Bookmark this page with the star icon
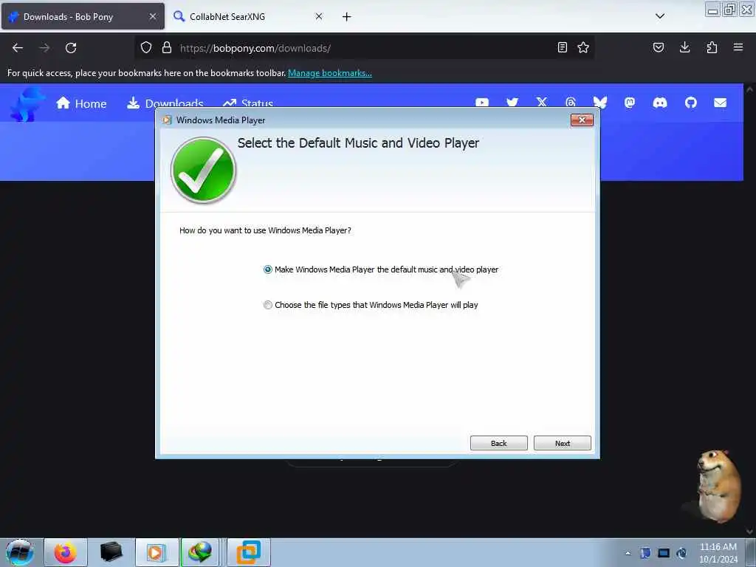The width and height of the screenshot is (756, 567). click(x=583, y=47)
